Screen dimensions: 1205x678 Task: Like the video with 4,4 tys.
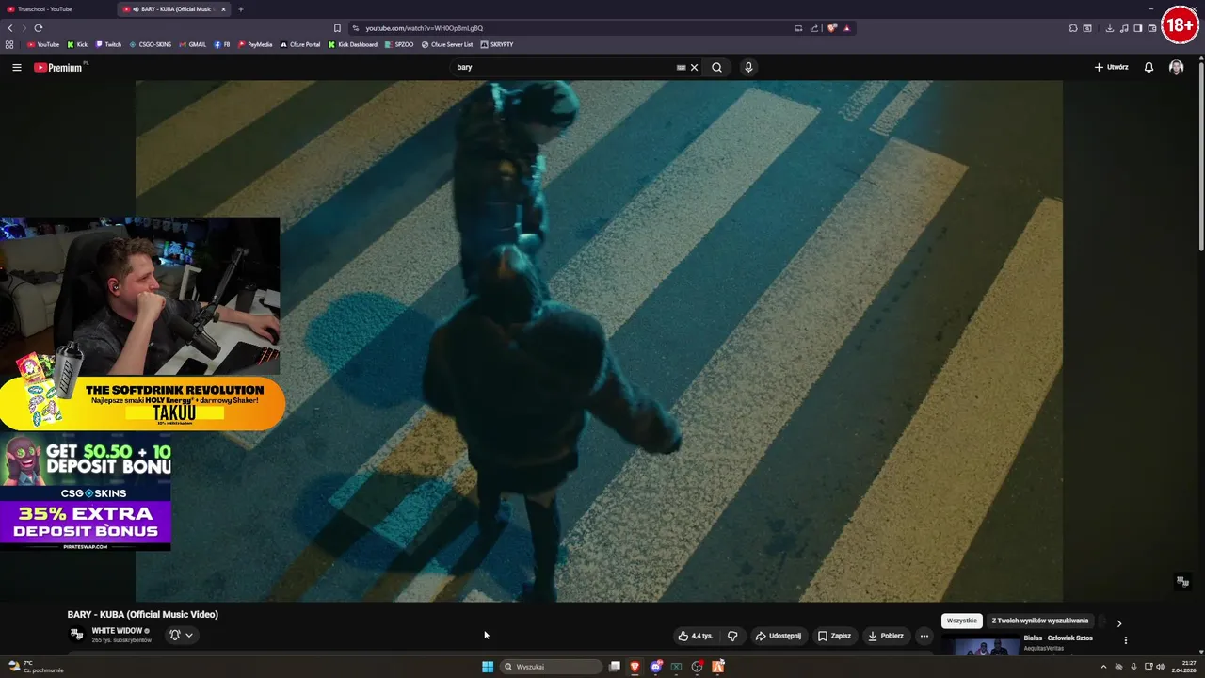click(696, 636)
